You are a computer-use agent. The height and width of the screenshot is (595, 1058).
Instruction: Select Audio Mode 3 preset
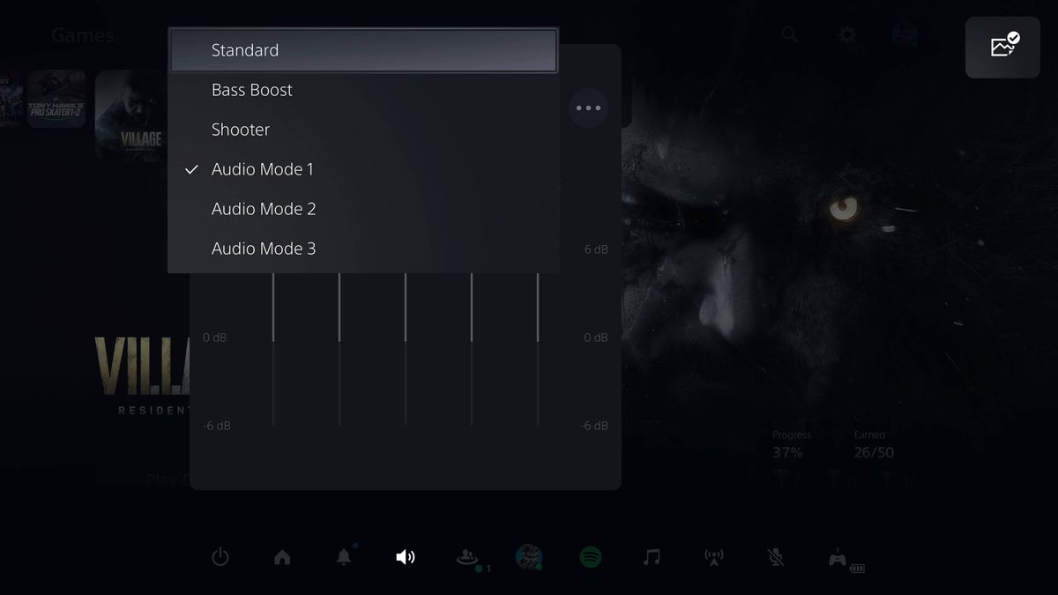click(x=264, y=248)
